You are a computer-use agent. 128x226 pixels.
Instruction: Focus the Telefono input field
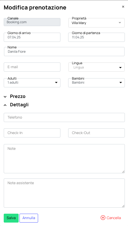click(x=64, y=117)
